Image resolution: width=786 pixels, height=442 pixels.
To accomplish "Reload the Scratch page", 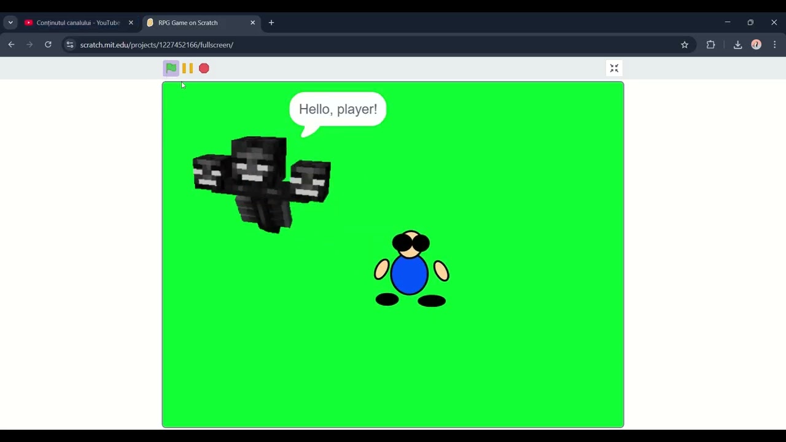I will (x=48, y=45).
